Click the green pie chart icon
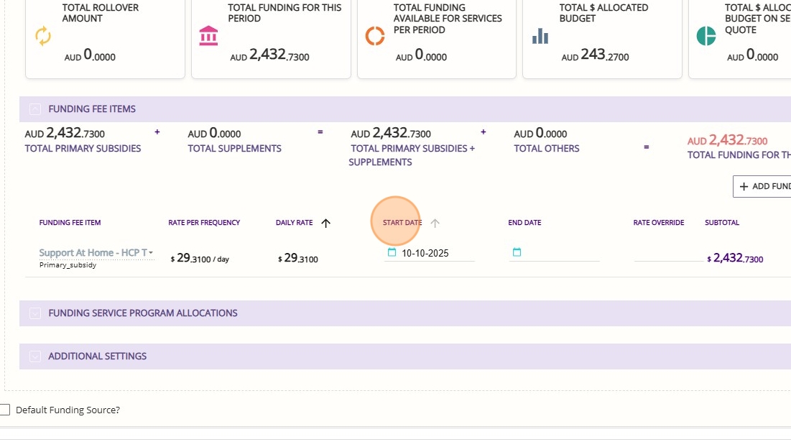Viewport: 791px width, 442px height. point(706,36)
